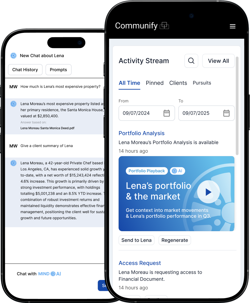The height and width of the screenshot is (303, 250).
Task: Open the hamburger menu in Communify header
Action: click(233, 26)
